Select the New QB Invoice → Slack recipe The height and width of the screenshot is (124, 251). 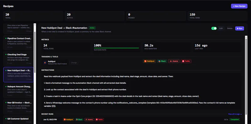coord(18,107)
